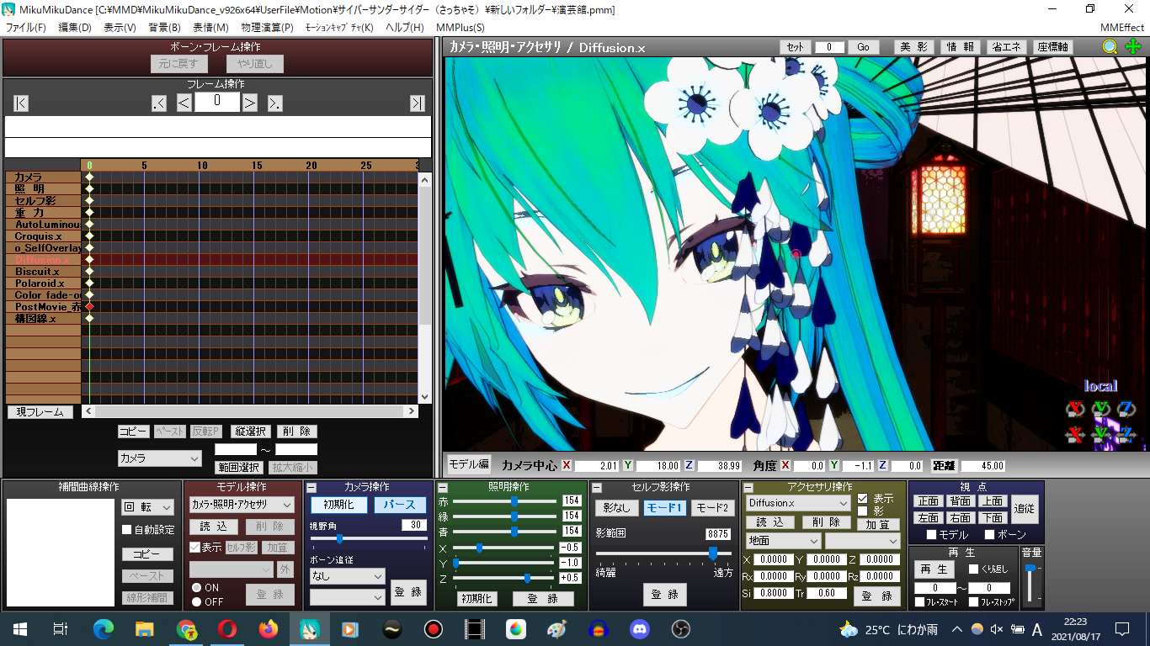The image size is (1150, 646).
Task: Click the red X-axis rotation gizmo icon
Action: (1075, 409)
